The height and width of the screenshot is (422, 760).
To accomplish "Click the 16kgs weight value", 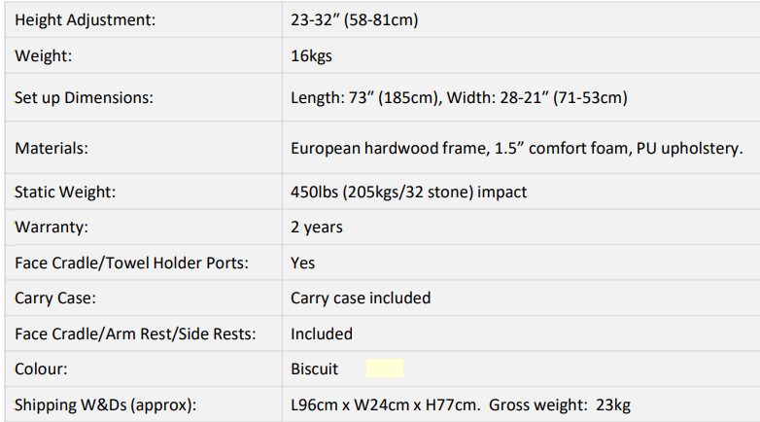I will click(x=311, y=55).
